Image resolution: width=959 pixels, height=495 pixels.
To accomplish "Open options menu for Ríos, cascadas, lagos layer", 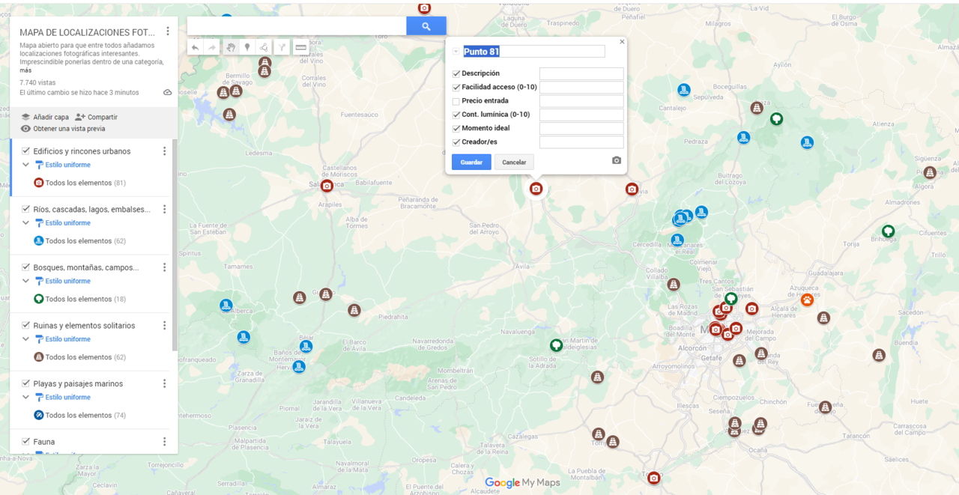I will (x=165, y=210).
